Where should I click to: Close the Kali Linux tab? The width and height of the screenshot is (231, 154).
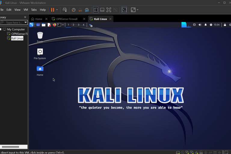pos(110,19)
